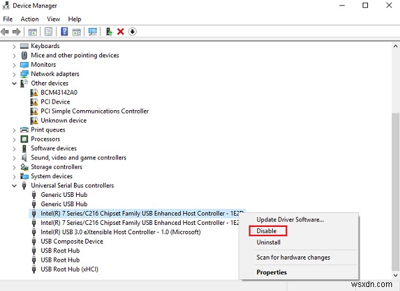Image resolution: width=400 pixels, height=291 pixels.
Task: Click the Unknown device warning icon
Action: [x=34, y=120]
